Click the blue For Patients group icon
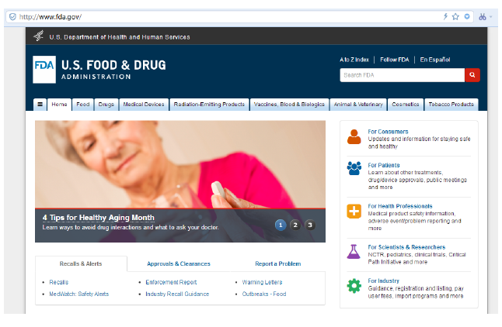Image resolution: width=502 pixels, height=327 pixels. pyautogui.click(x=354, y=168)
